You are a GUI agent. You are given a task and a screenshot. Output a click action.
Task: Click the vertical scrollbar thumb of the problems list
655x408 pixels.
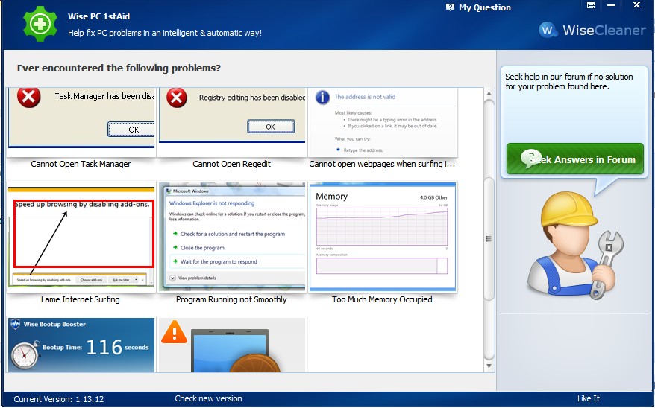coord(489,238)
